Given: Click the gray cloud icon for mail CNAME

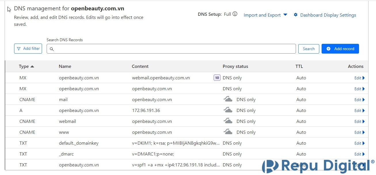Looking at the screenshot, I should click(x=228, y=99).
